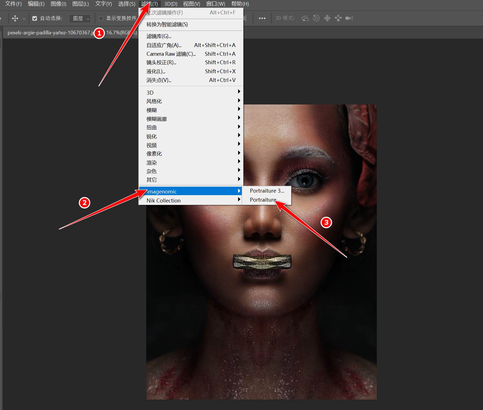Select Portraiture 3 from the submenu
483x410 pixels.
coord(267,191)
